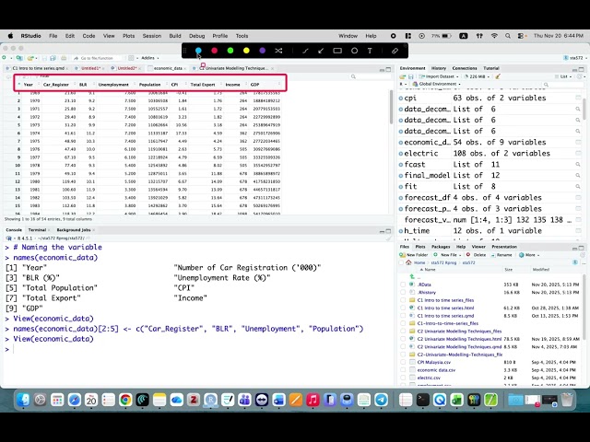
Task: Open the File menu
Action: pyautogui.click(x=53, y=36)
